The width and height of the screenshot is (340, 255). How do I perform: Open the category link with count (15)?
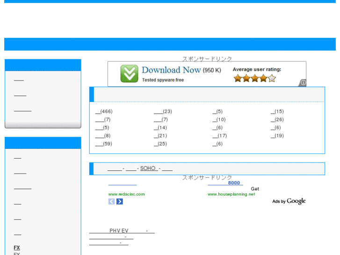tap(277, 111)
